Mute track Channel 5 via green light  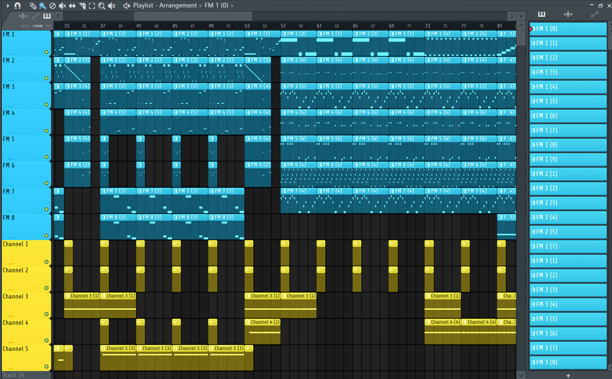click(46, 366)
